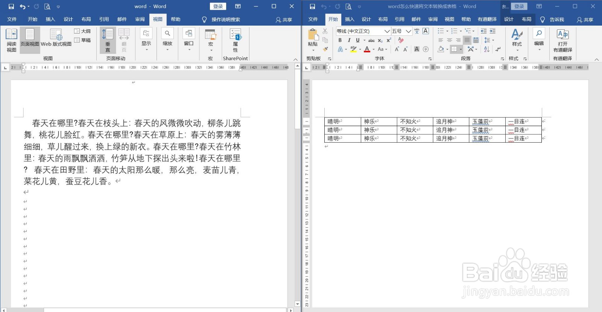Screen dimensions: 602x312
Task: Switch to Draft (草稿) view
Action: click(82, 40)
